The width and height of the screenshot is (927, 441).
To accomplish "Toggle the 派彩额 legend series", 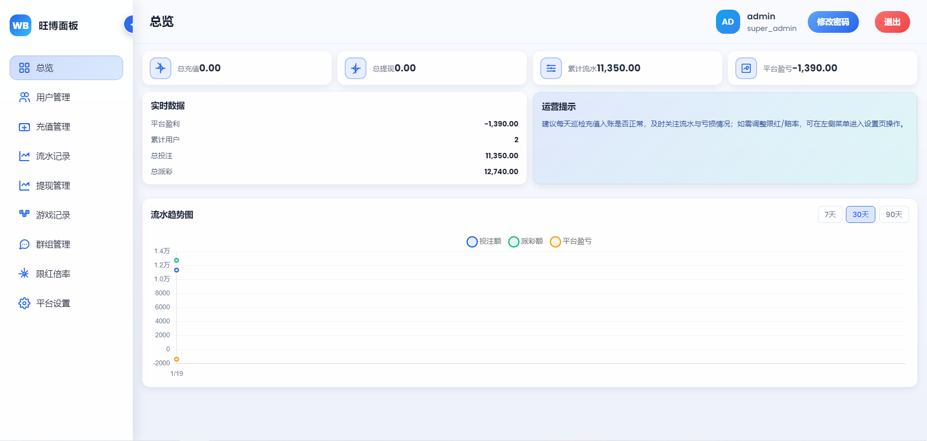I will coord(526,241).
